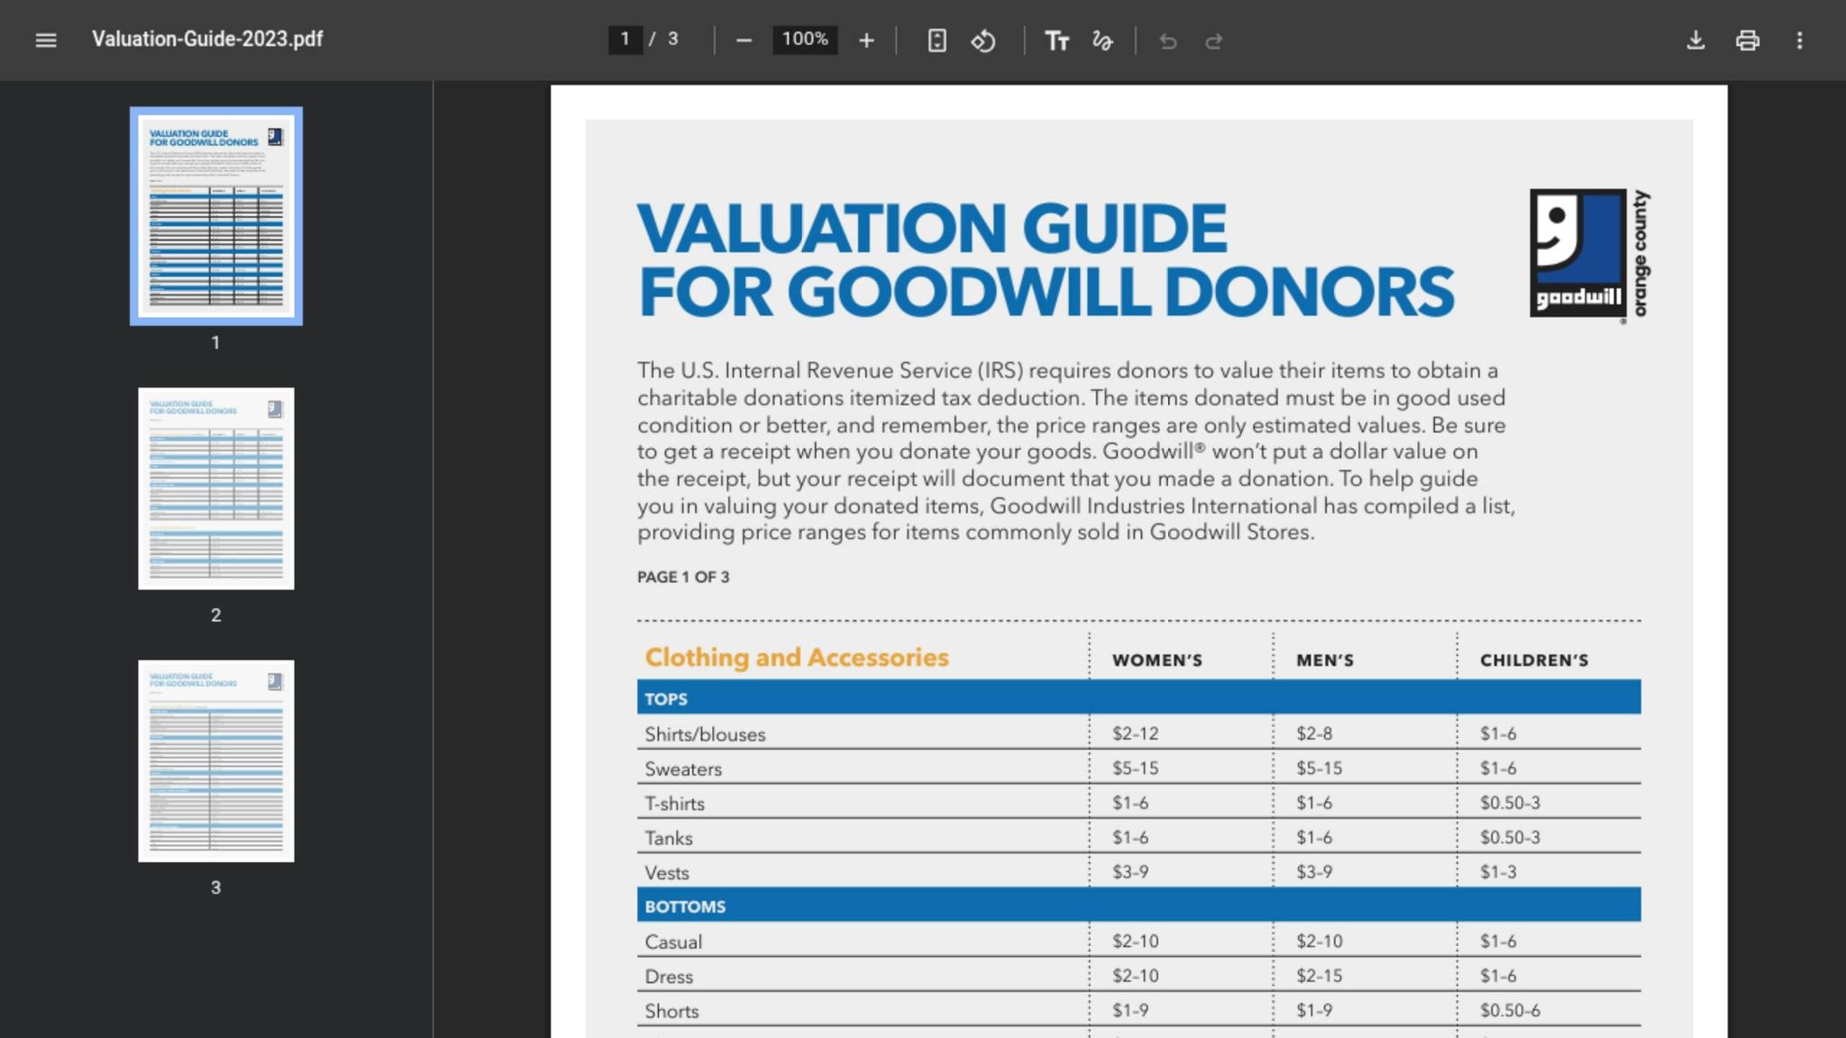This screenshot has width=1846, height=1038.
Task: Click the fit to page icon
Action: point(937,41)
